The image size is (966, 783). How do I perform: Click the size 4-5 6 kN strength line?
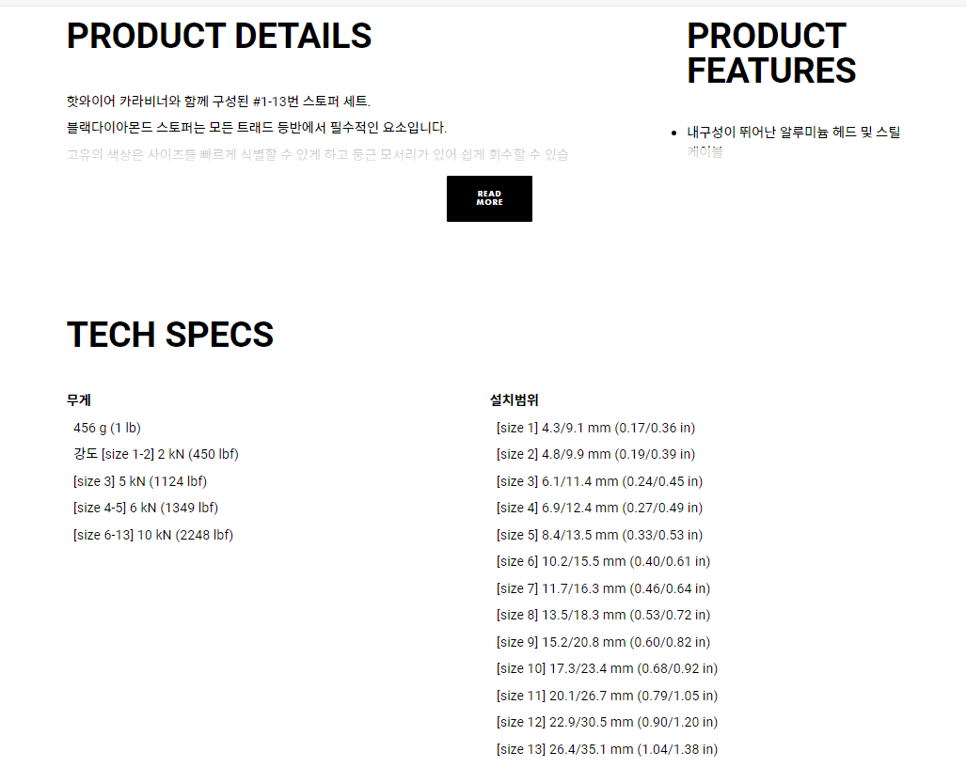(146, 508)
